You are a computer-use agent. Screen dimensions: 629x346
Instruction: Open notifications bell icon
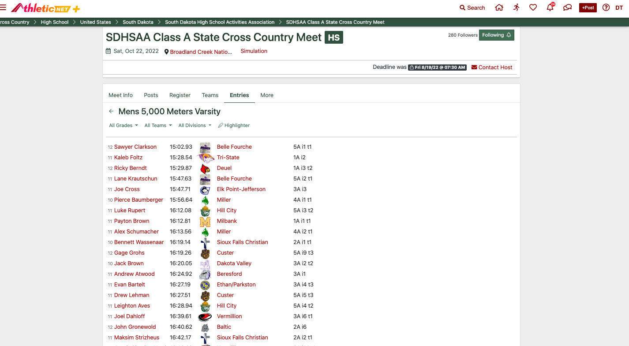click(550, 7)
